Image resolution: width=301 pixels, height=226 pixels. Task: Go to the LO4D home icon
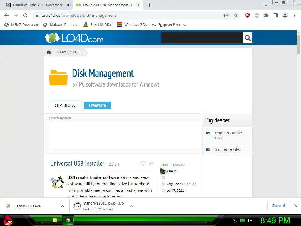49,52
